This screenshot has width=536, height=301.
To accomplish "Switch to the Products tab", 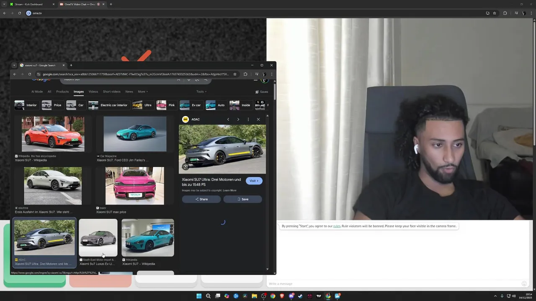I will 62,92.
